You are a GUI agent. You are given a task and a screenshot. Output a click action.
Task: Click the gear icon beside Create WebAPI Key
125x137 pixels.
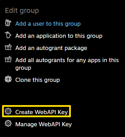pyautogui.click(x=8, y=111)
